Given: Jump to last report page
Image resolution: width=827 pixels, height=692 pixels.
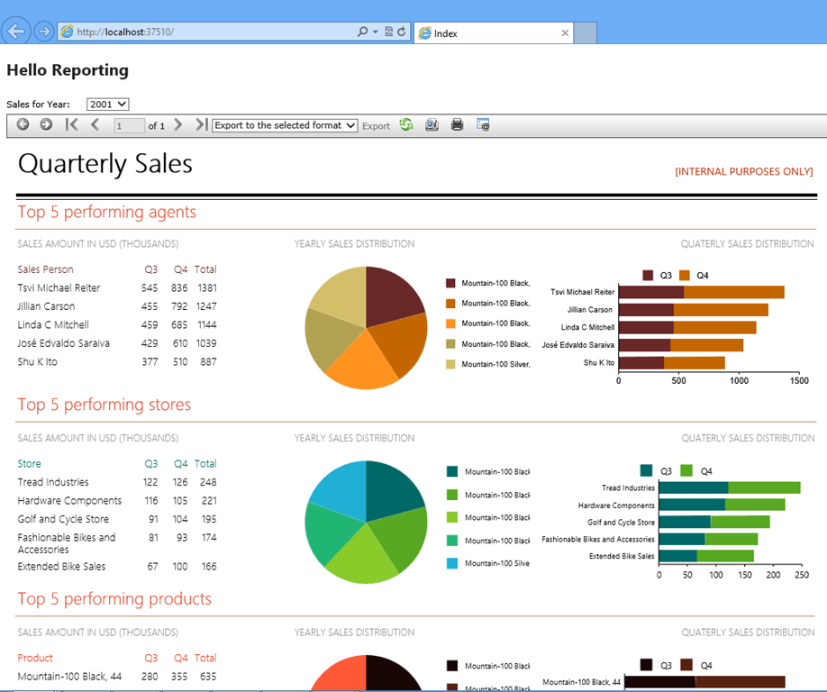Looking at the screenshot, I should pos(201,124).
